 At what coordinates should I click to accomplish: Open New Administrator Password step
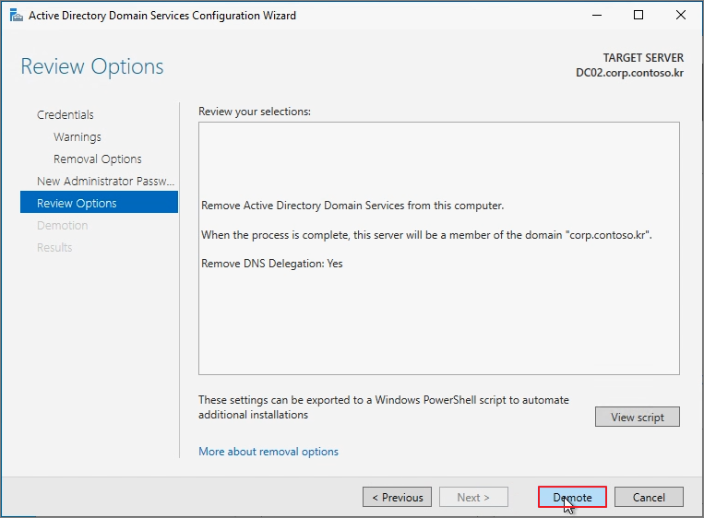click(x=105, y=181)
